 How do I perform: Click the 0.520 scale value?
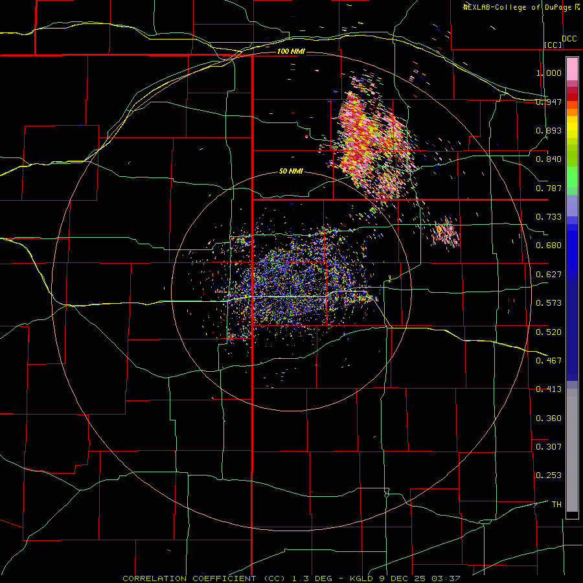click(x=549, y=332)
